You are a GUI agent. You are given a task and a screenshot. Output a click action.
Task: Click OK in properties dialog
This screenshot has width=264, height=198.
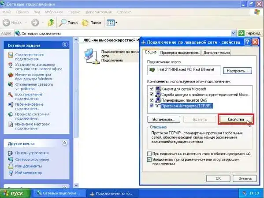pos(218,179)
